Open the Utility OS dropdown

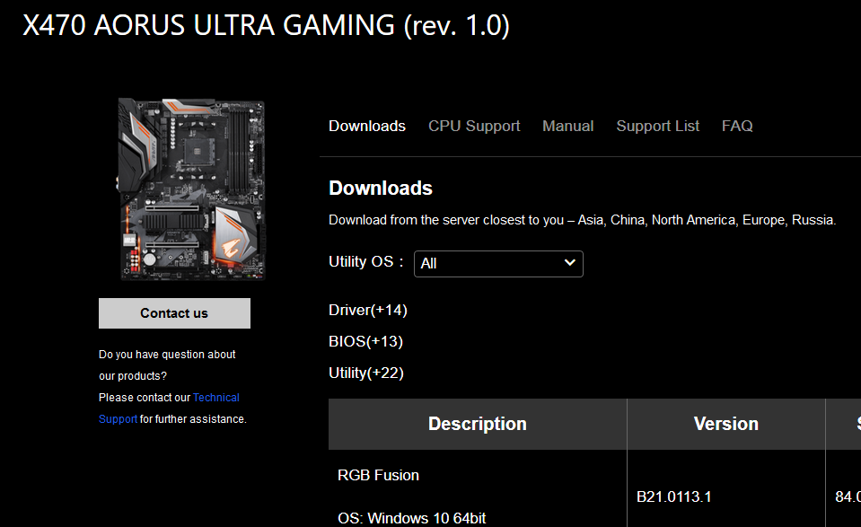(498, 264)
